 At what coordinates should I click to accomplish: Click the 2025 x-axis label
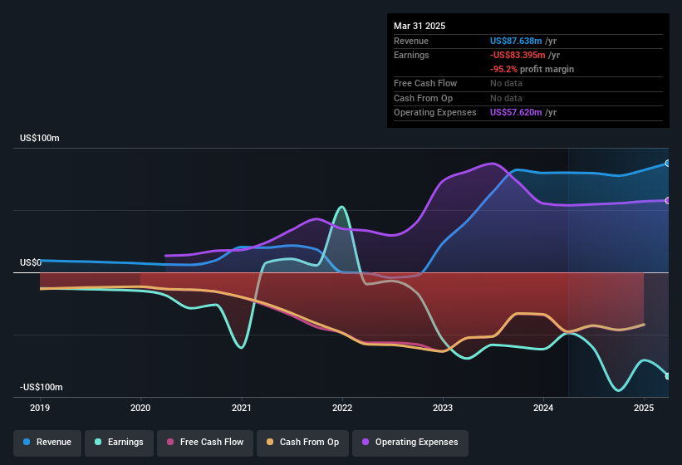coord(644,408)
